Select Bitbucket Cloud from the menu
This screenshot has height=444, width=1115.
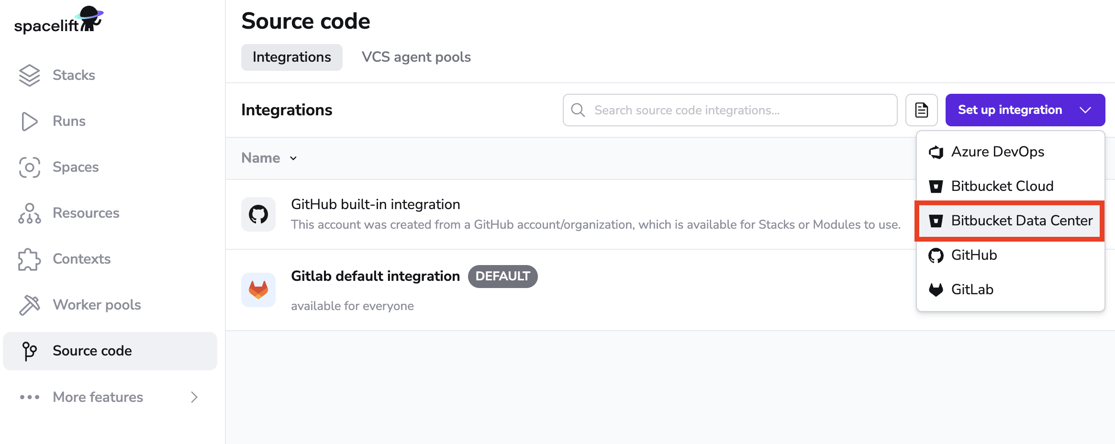[1002, 186]
